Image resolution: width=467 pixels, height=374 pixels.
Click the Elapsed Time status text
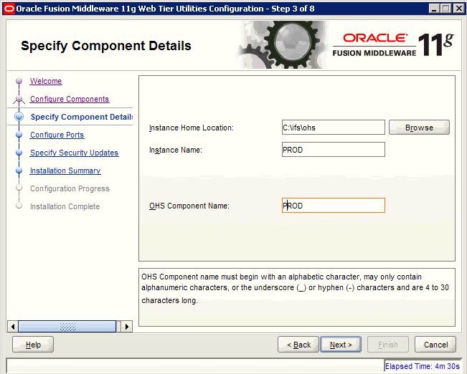tap(423, 366)
